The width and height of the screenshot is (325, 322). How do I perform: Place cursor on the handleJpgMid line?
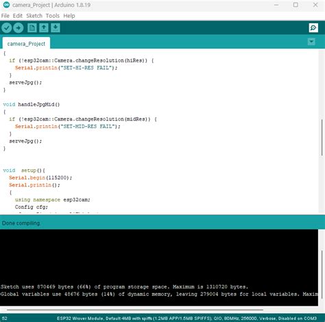32,105
